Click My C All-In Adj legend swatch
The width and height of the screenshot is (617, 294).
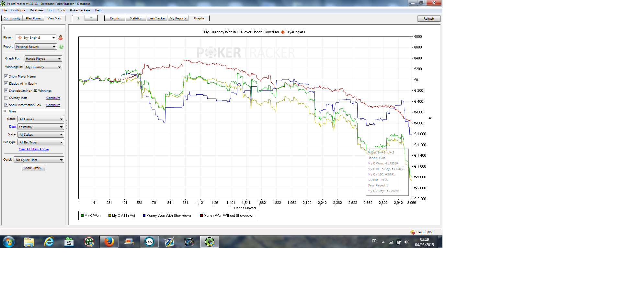pos(110,215)
